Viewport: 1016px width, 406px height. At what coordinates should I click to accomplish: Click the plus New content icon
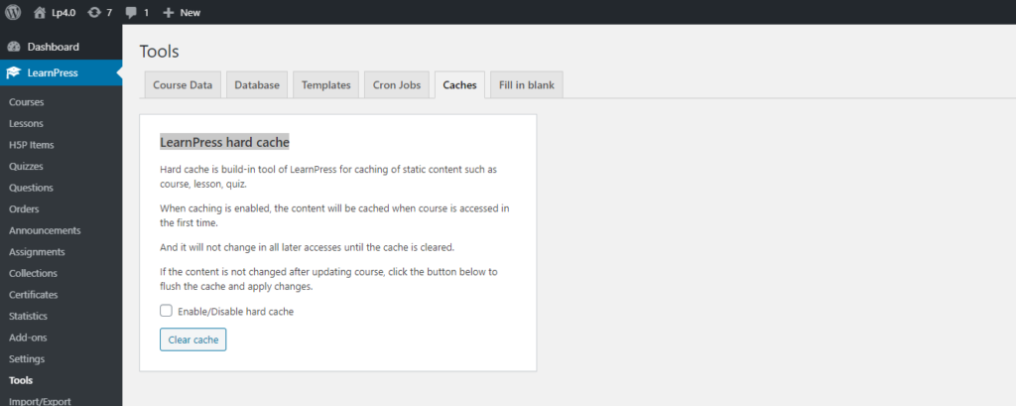[168, 12]
